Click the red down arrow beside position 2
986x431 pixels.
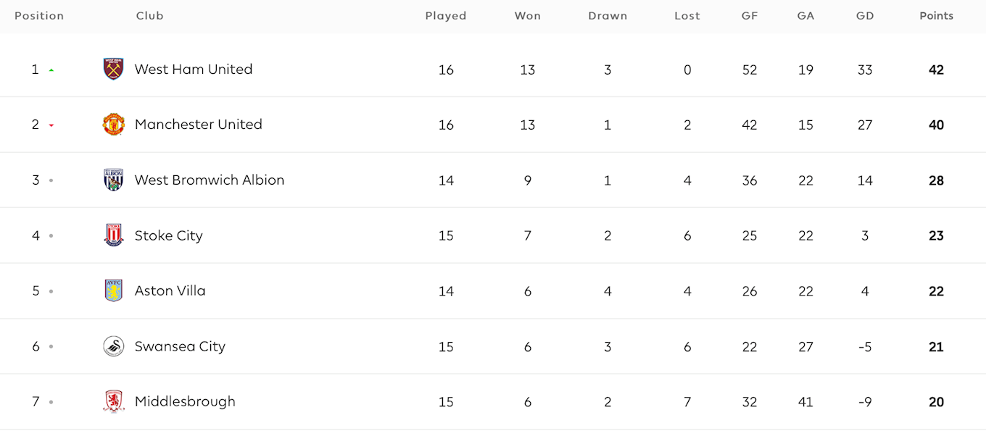tap(51, 125)
